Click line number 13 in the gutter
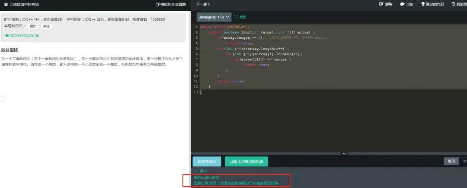This screenshot has height=188, width=467. [x=195, y=92]
